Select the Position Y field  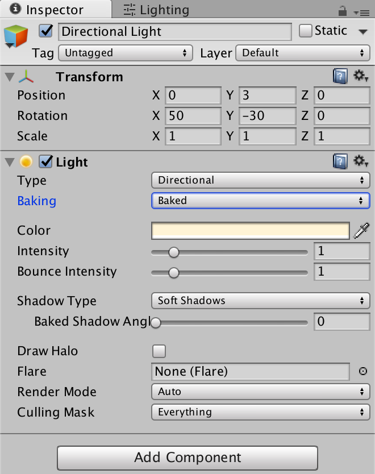pyautogui.click(x=267, y=95)
